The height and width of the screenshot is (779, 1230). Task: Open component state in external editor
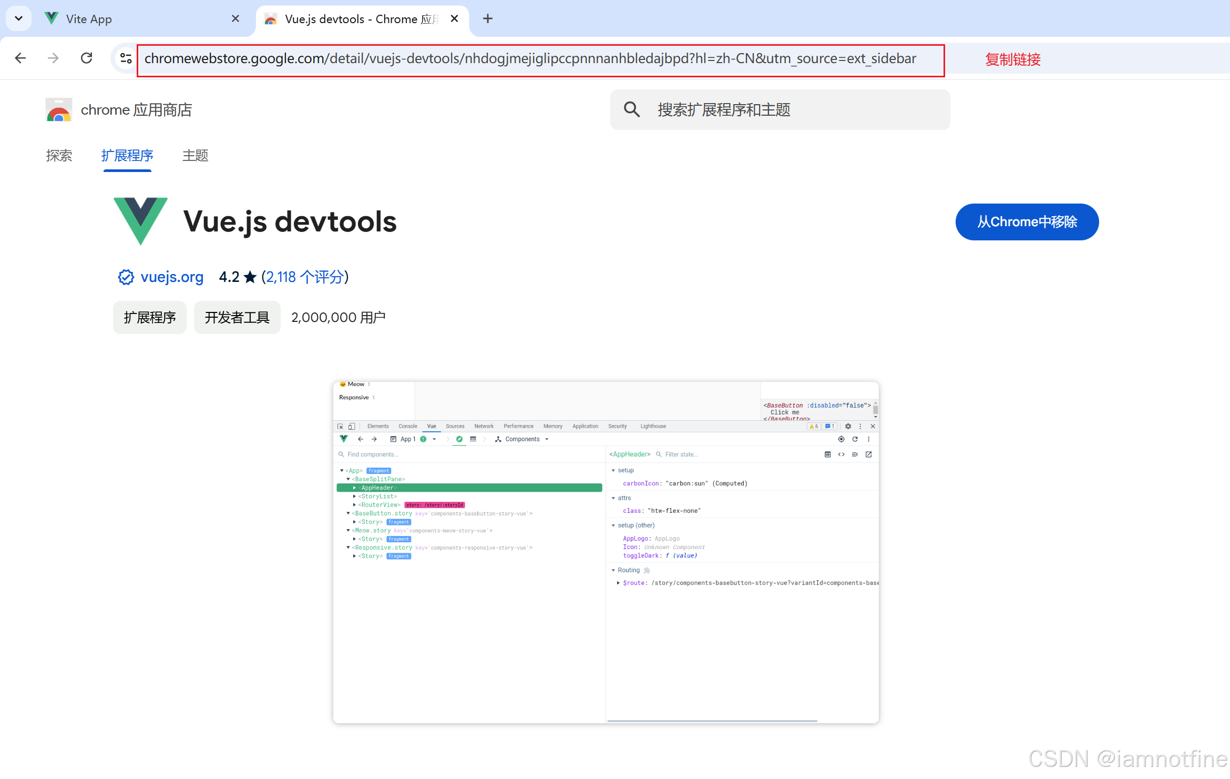point(868,454)
